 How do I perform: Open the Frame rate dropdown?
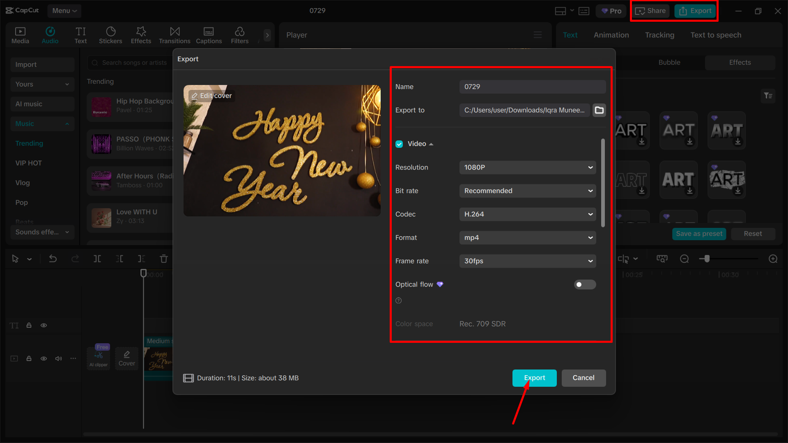coord(528,261)
